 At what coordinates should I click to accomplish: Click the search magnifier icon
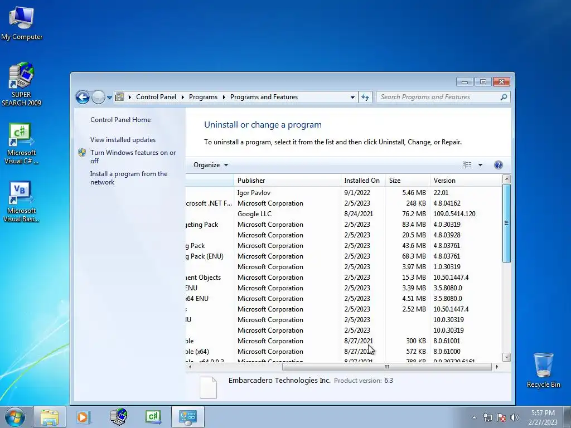(x=504, y=97)
